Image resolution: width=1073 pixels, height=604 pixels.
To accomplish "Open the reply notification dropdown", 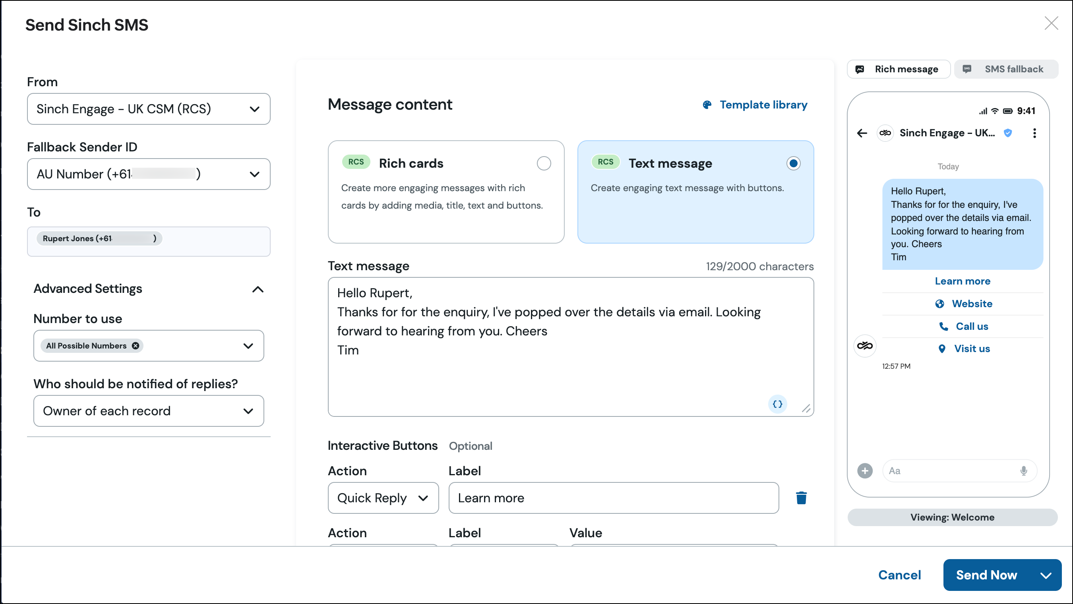I will click(149, 411).
